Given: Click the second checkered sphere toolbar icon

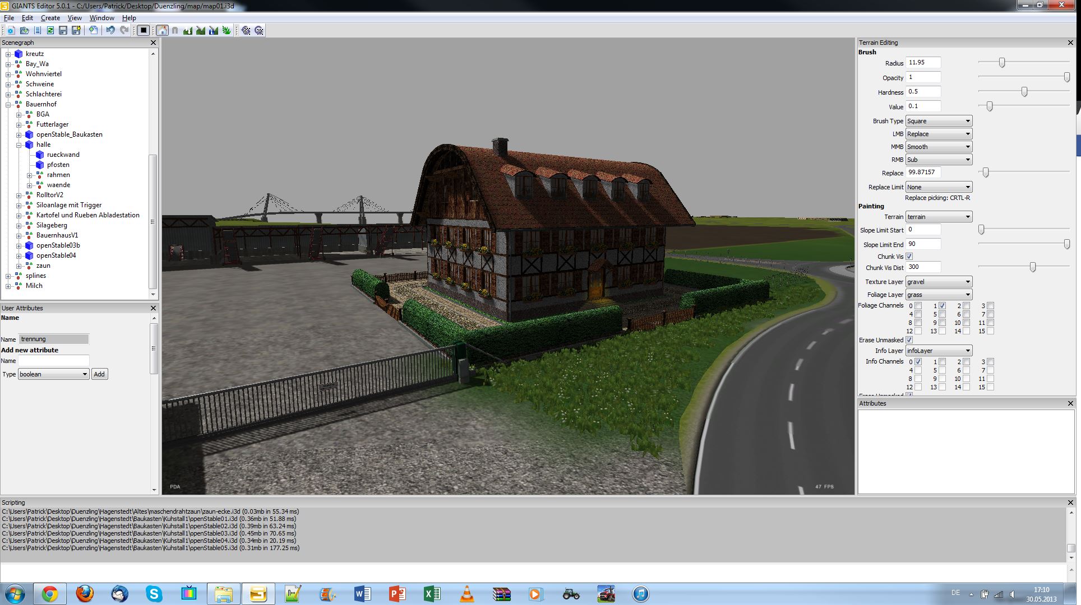Looking at the screenshot, I should coord(259,30).
